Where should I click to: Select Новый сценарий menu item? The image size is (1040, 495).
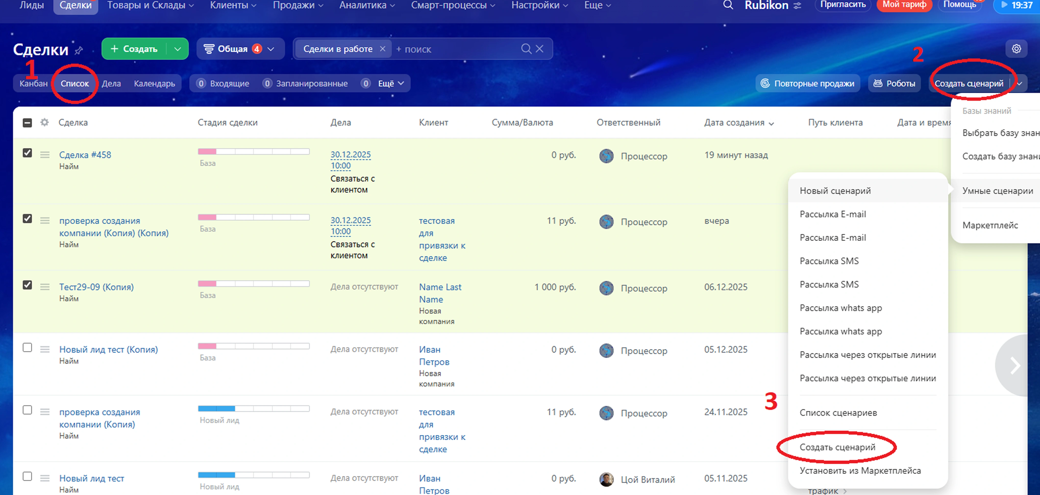pyautogui.click(x=868, y=191)
